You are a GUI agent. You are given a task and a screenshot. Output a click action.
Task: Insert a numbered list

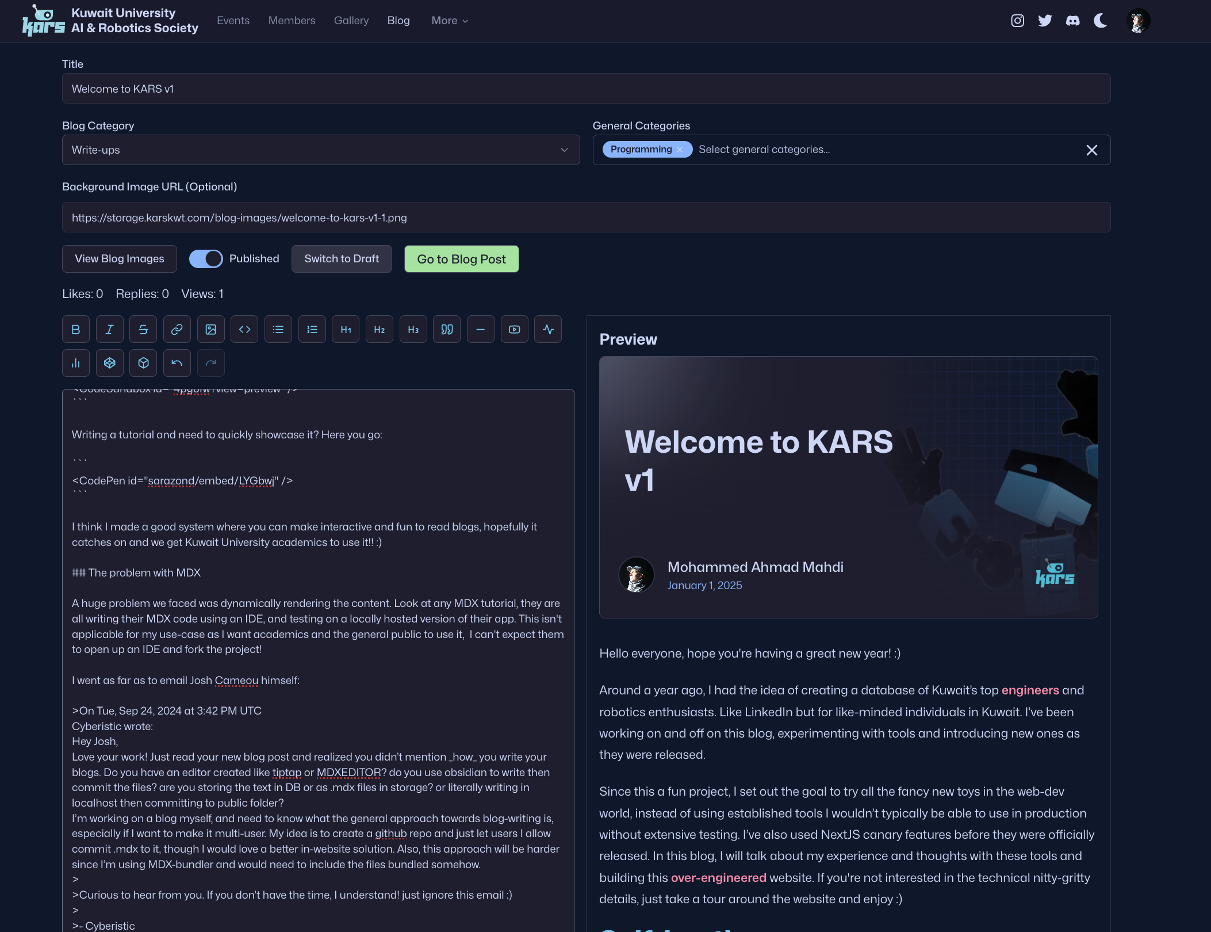312,330
